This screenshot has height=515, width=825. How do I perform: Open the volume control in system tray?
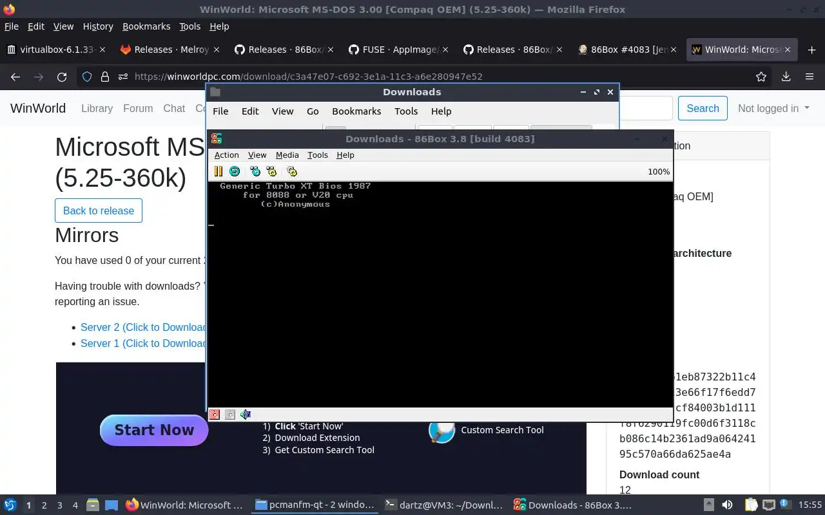(727, 505)
